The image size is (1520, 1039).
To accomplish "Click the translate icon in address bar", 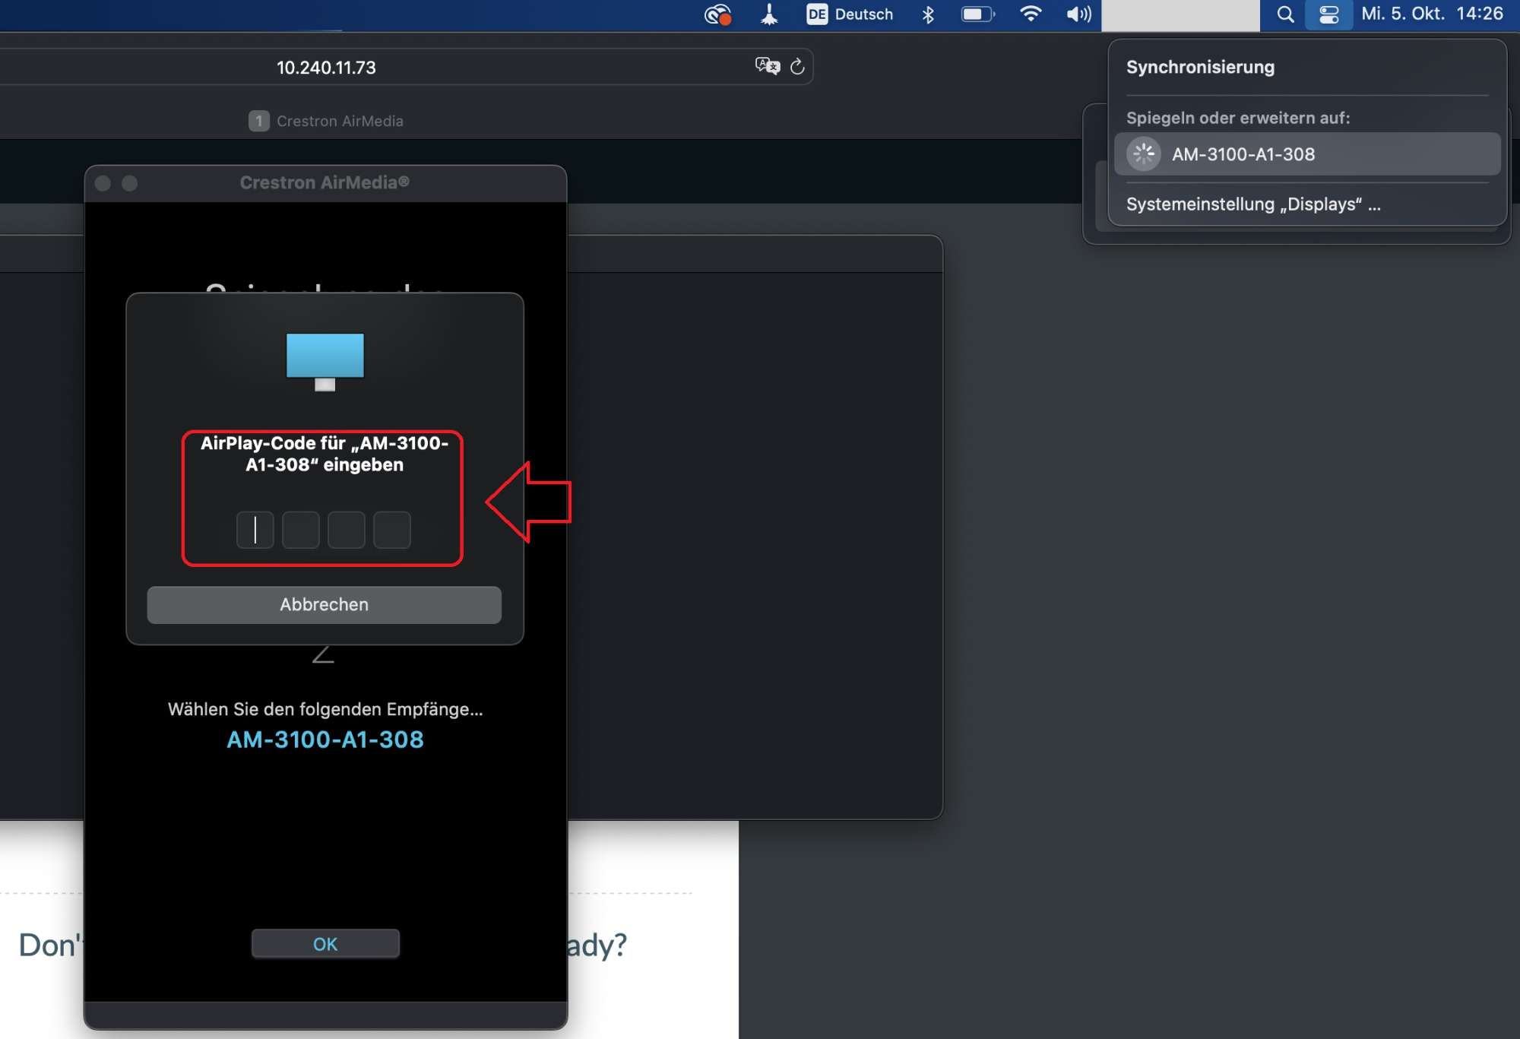I will (x=768, y=66).
